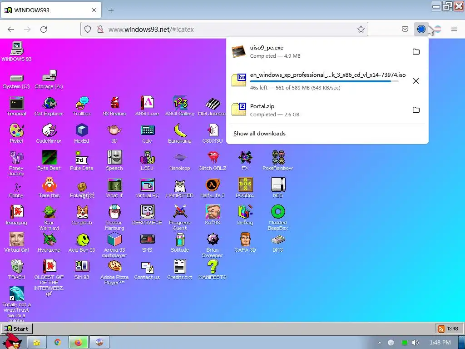Launch GAFA 3D icon

245,243
